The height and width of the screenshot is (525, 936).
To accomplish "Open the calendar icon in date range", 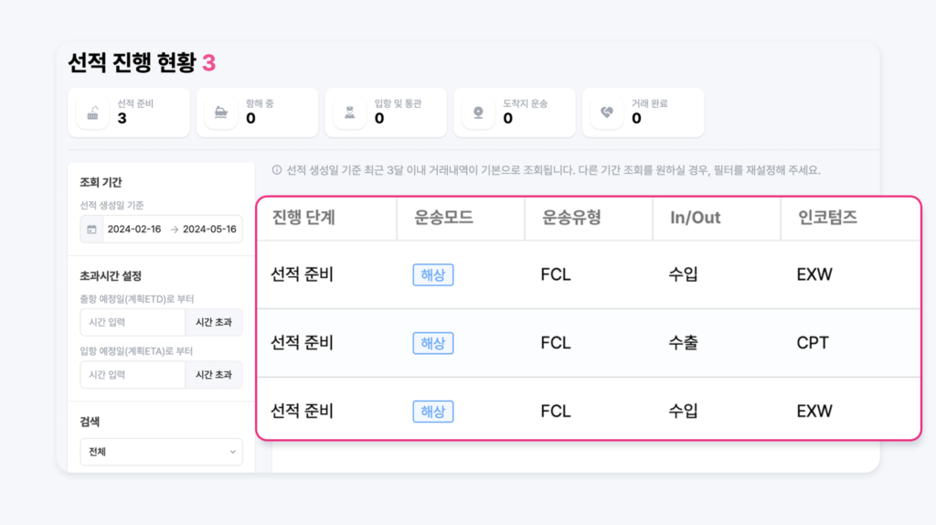I will (x=92, y=230).
